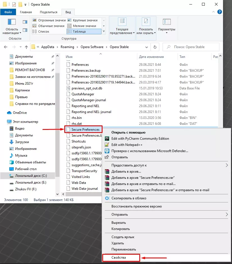Sort by Тип column header
This screenshot has height=264, width=232.
(x=182, y=57)
